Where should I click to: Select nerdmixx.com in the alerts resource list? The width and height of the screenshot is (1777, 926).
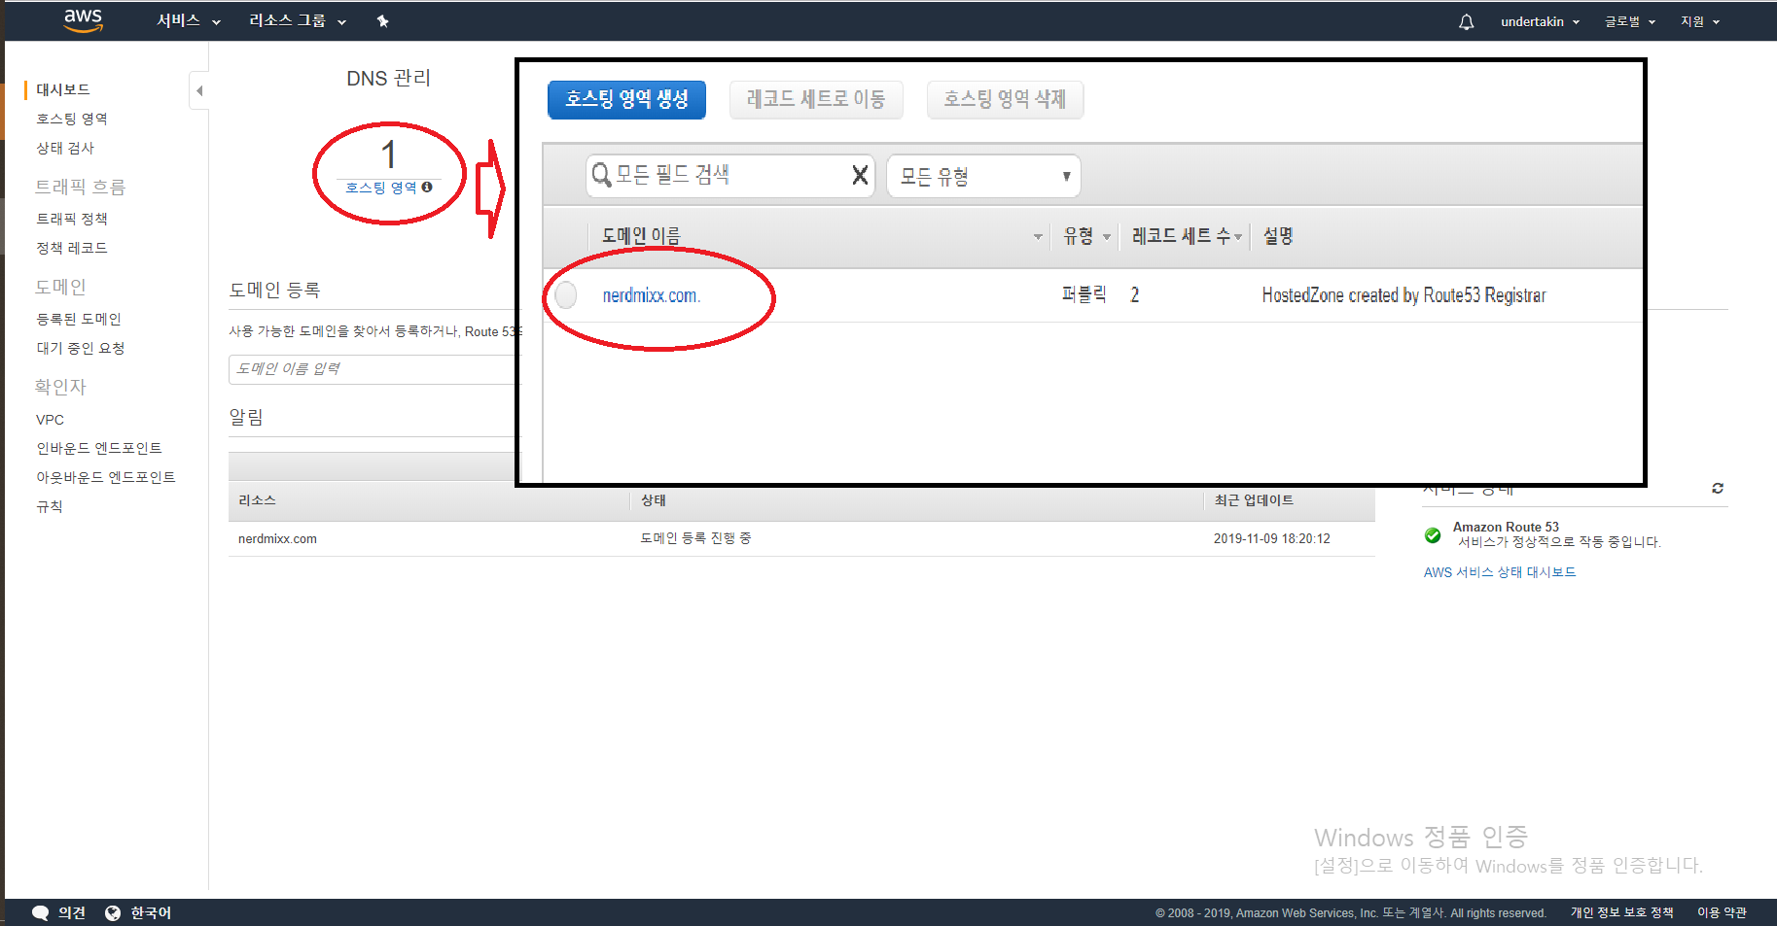click(277, 539)
